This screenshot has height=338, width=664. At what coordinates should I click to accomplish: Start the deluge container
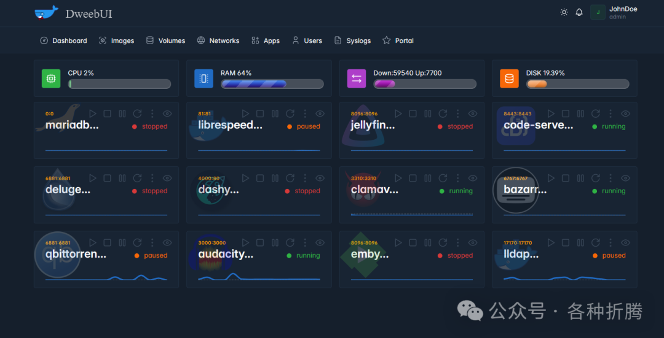93,179
